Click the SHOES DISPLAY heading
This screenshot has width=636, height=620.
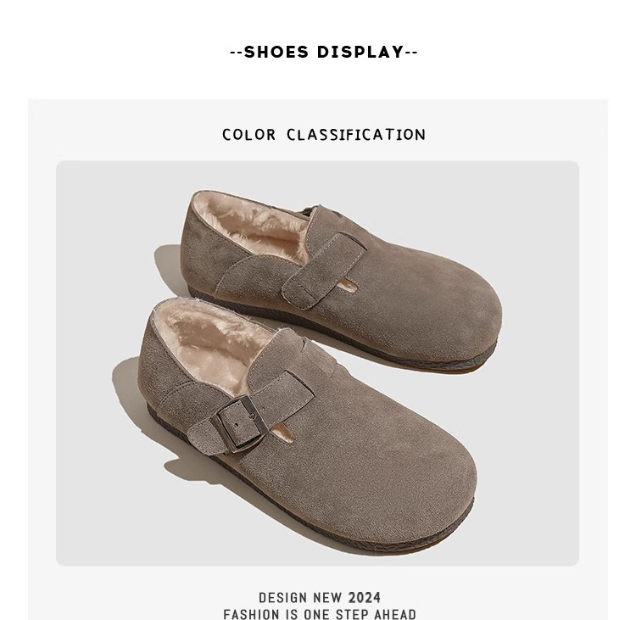pos(324,53)
